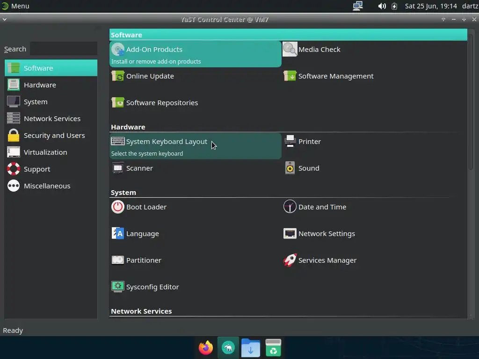Open the trash icon in the dock
Screen dimensions: 479x359
tap(273, 347)
